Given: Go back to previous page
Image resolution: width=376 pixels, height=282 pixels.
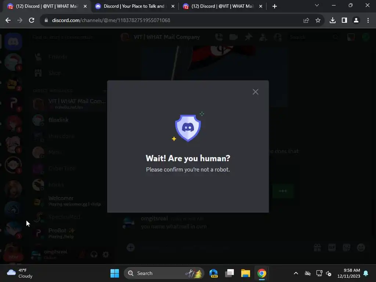Looking at the screenshot, I should (x=8, y=21).
